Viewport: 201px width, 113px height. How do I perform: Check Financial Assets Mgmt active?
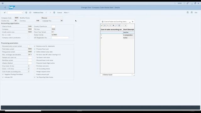(35, 63)
